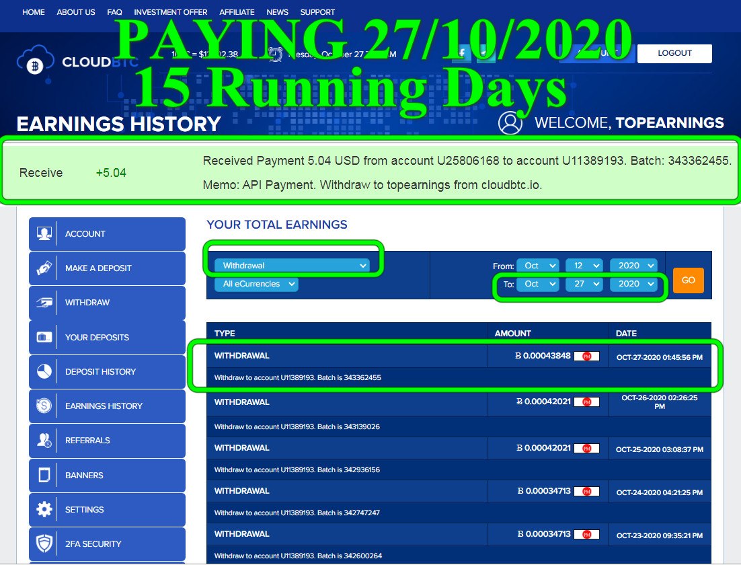Click the Settings gear icon
This screenshot has height=565, width=741.
point(44,509)
